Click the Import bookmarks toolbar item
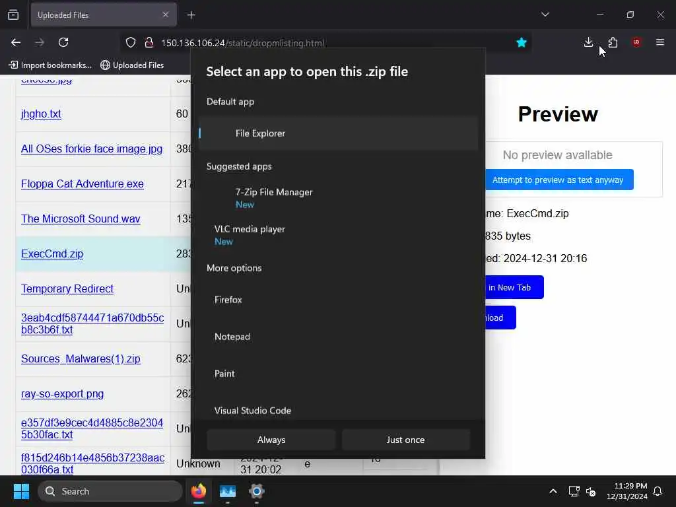The width and height of the screenshot is (676, 507). [x=50, y=65]
